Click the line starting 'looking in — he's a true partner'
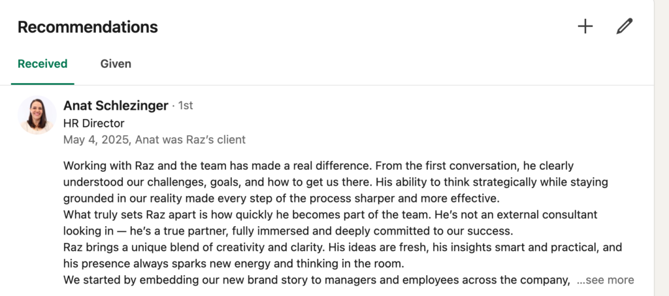Viewport: 669px width, 296px height. point(288,231)
